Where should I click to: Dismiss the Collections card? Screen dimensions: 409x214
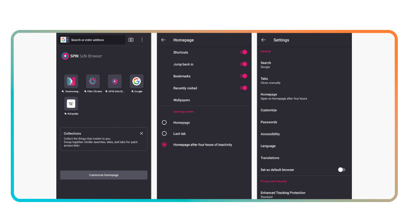click(x=141, y=133)
